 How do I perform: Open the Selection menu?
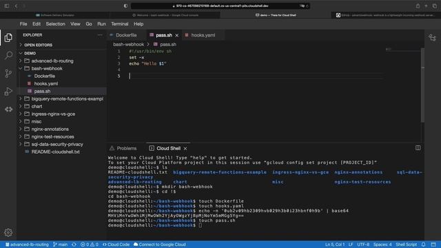[55, 24]
